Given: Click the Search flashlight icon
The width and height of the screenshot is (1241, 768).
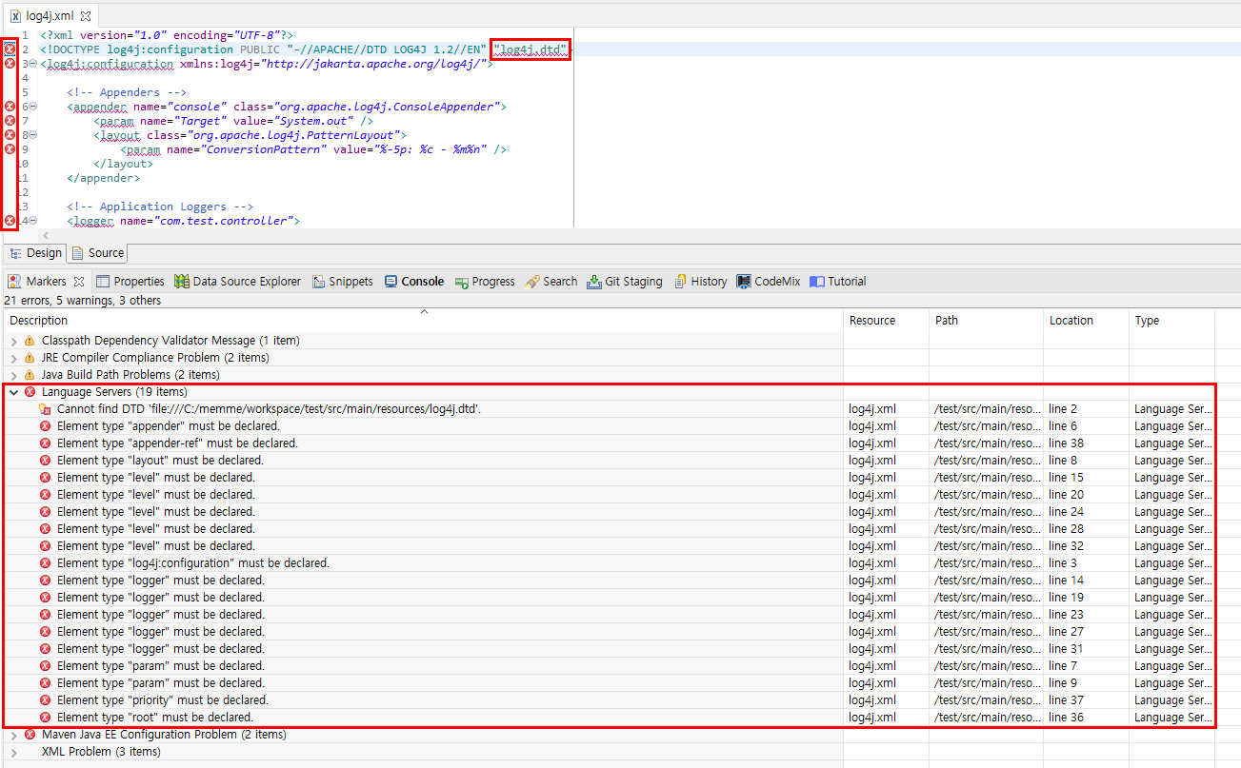Looking at the screenshot, I should (532, 282).
